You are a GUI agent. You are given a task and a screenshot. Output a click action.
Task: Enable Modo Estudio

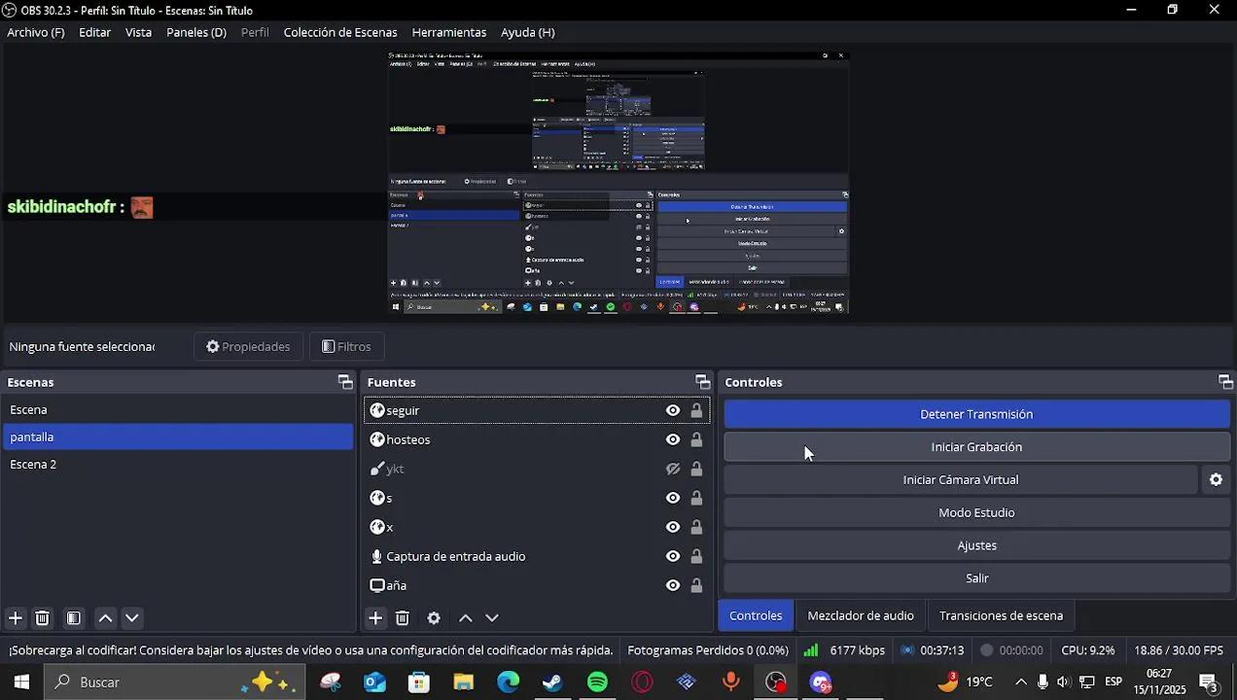point(977,512)
